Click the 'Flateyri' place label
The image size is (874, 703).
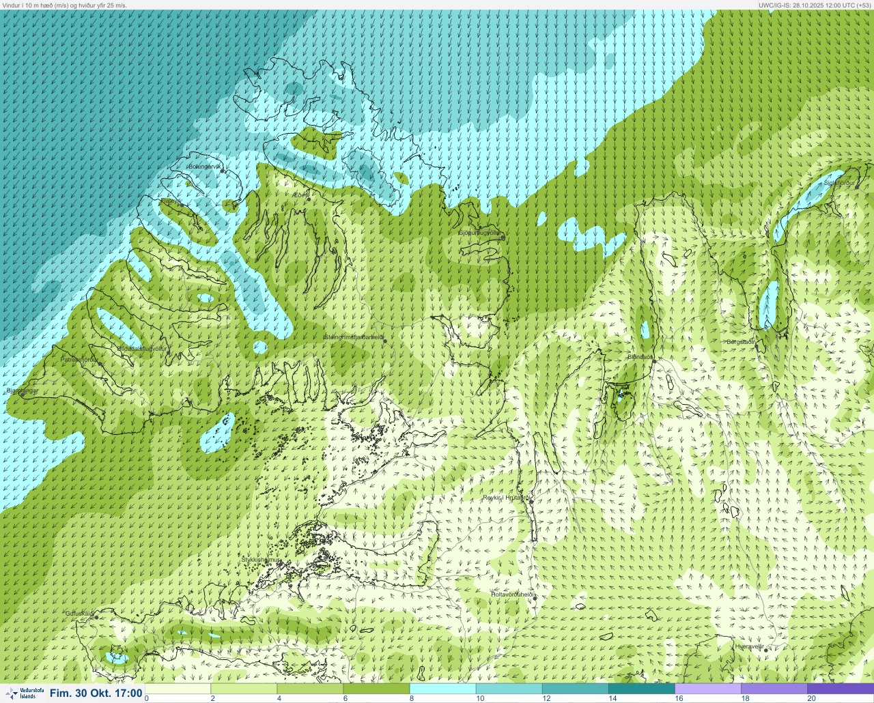[171, 201]
